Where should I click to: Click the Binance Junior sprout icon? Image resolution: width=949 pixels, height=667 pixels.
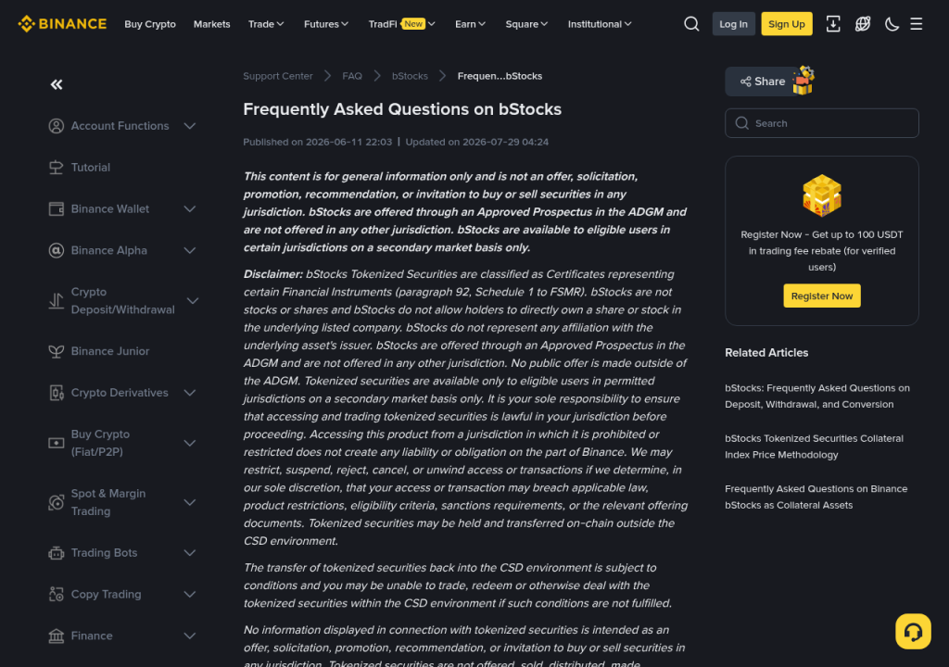57,352
